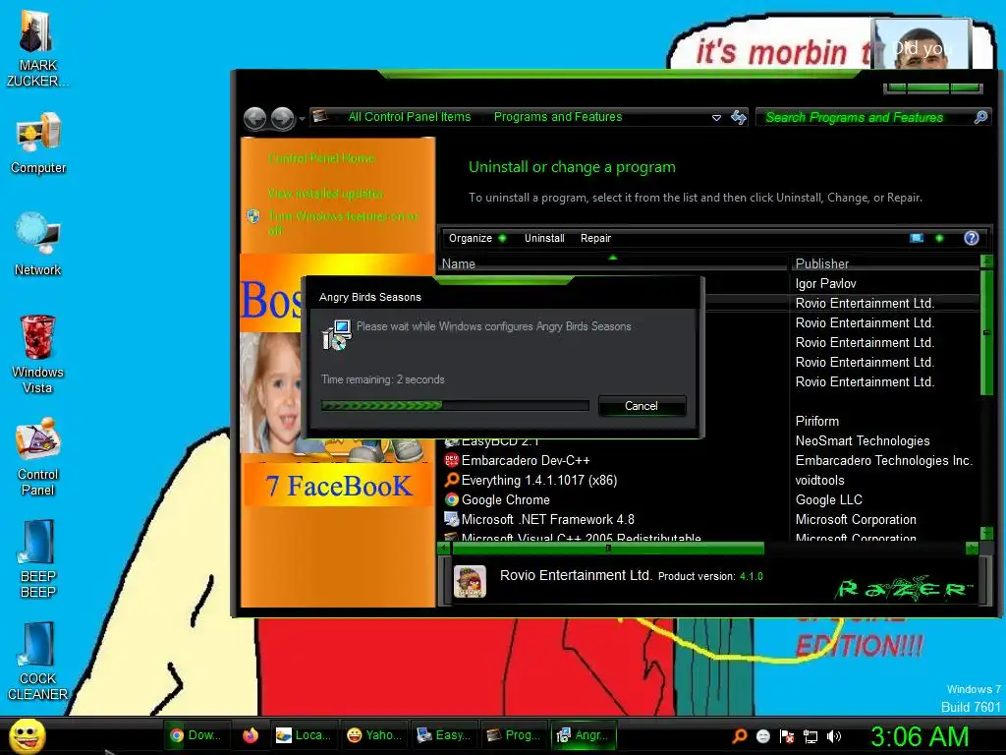Image resolution: width=1006 pixels, height=755 pixels.
Task: Click the Everything search tray icon
Action: [x=740, y=735]
